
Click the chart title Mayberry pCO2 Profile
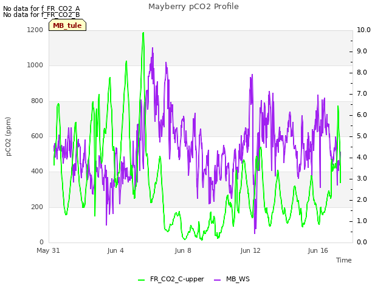[193, 7]
